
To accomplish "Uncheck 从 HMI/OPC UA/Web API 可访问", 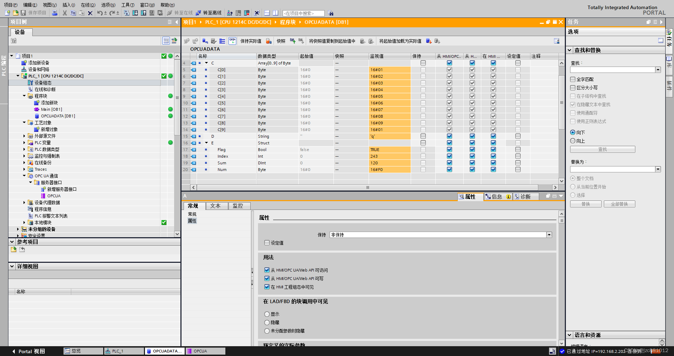I will coord(267,270).
